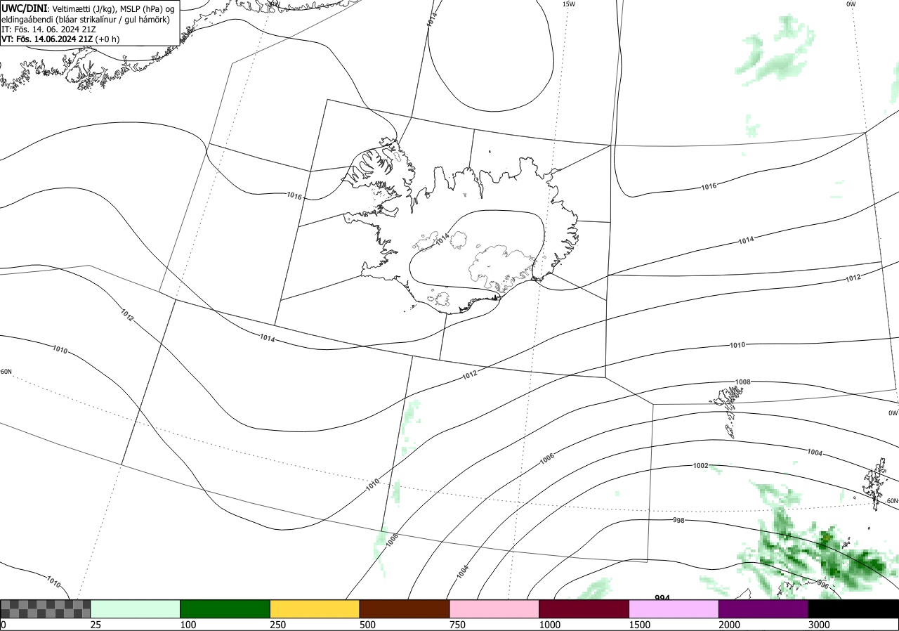Viewport: 899px width, 631px height.
Task: Click the '1014' label inside Iceland
Action: click(442, 240)
